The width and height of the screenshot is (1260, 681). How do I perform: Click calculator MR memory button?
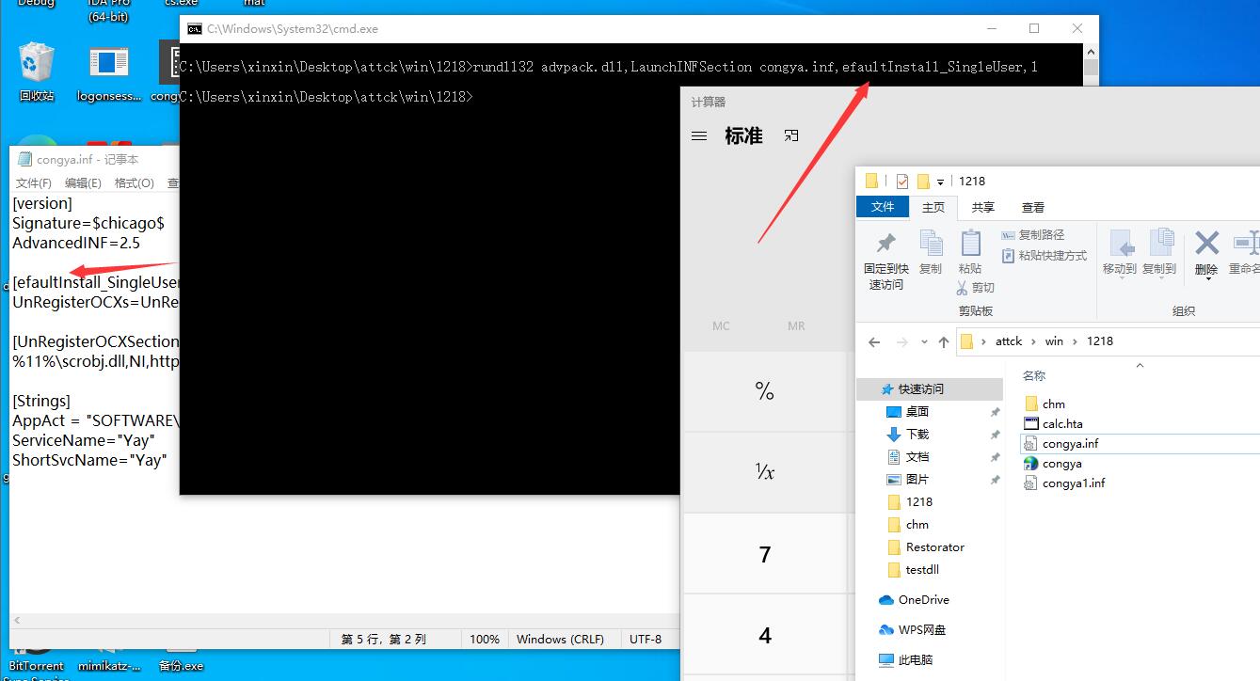click(x=796, y=326)
